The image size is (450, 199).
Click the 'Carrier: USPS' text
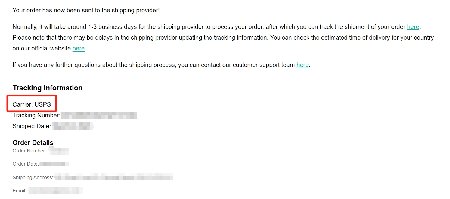[x=32, y=104]
